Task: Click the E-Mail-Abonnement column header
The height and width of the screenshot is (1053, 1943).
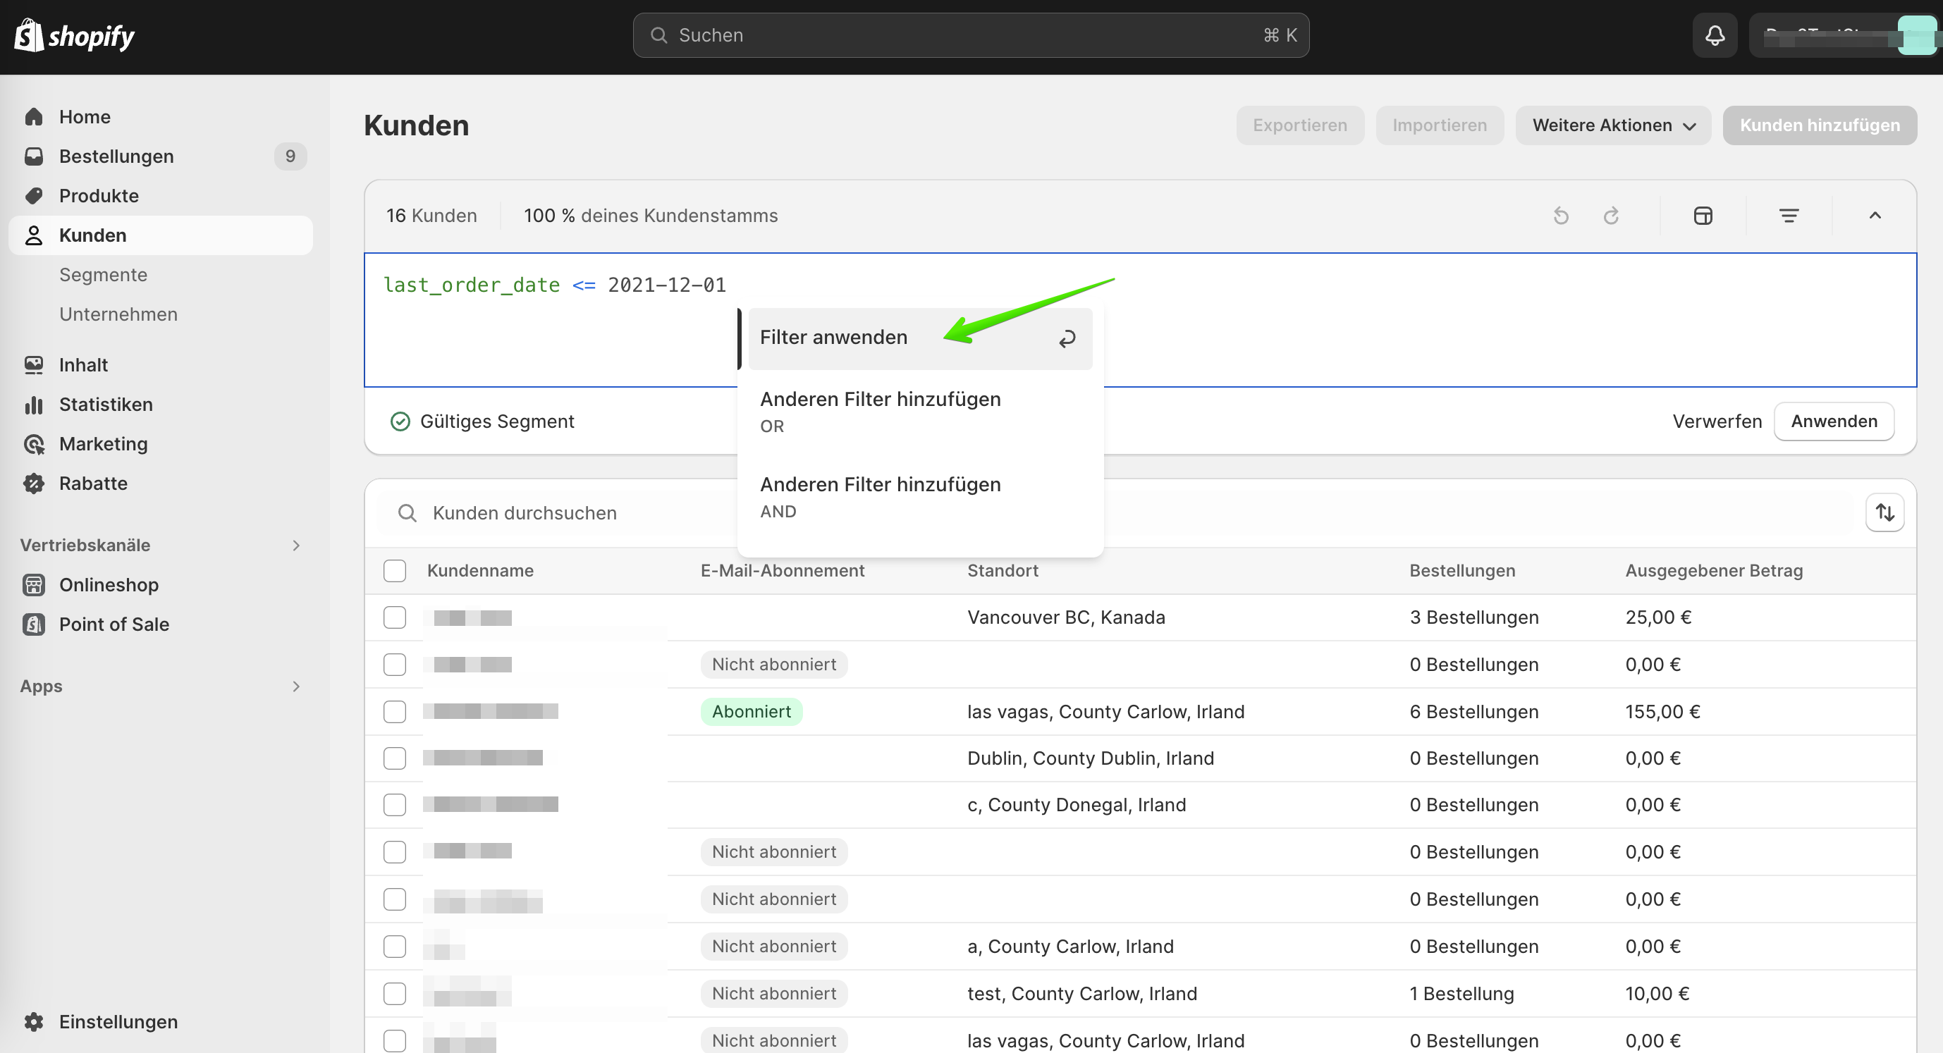Action: (x=782, y=571)
